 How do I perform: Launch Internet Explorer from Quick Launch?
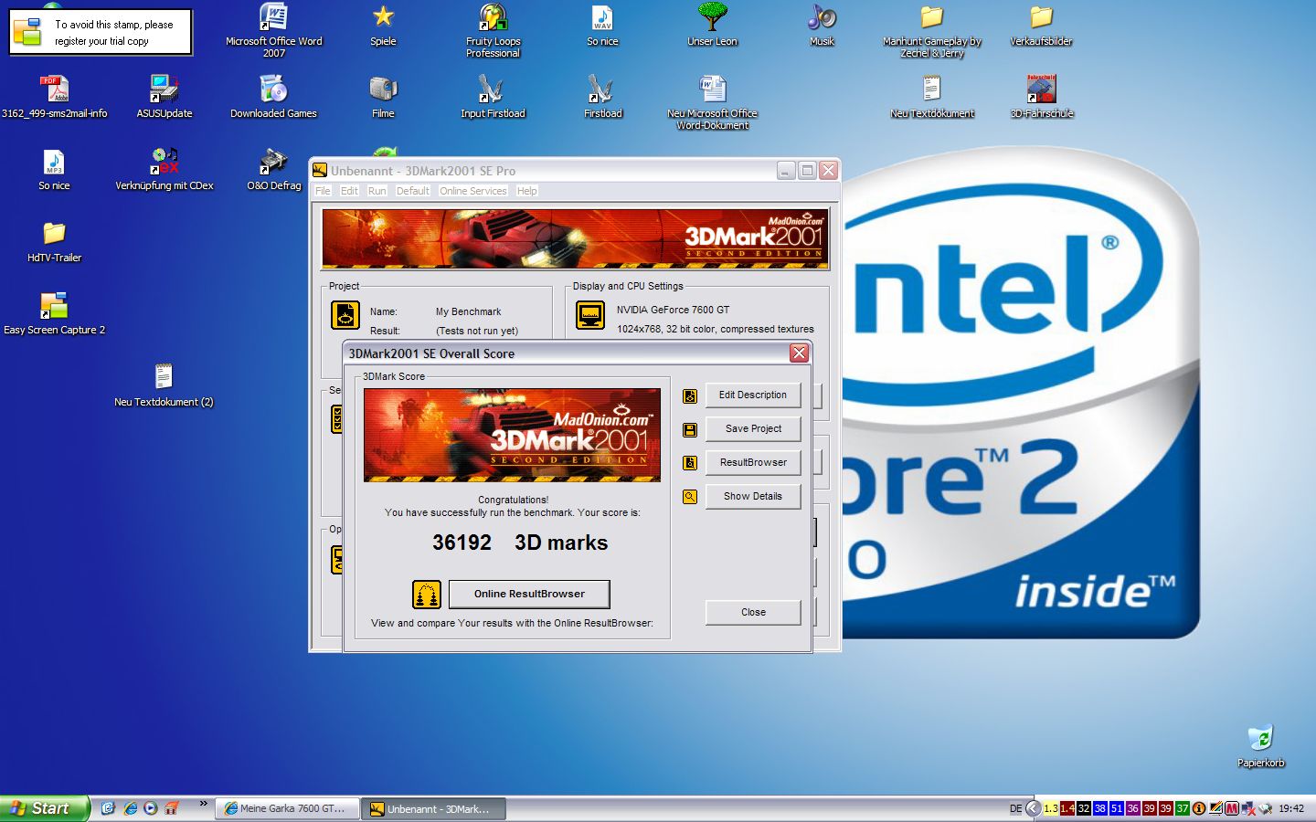[130, 808]
